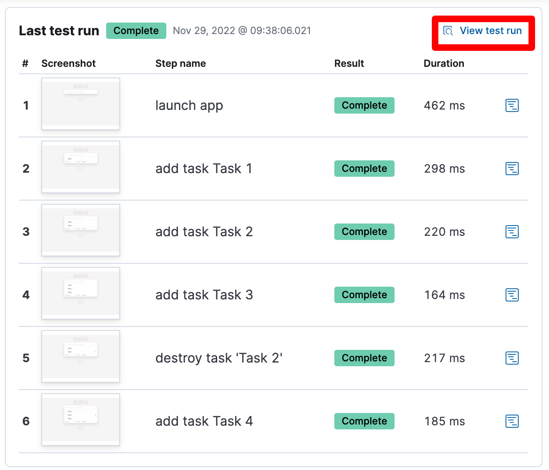549x470 pixels.
Task: Open the screenshot thumbnail of 'add task Task 2'
Action: (80, 230)
